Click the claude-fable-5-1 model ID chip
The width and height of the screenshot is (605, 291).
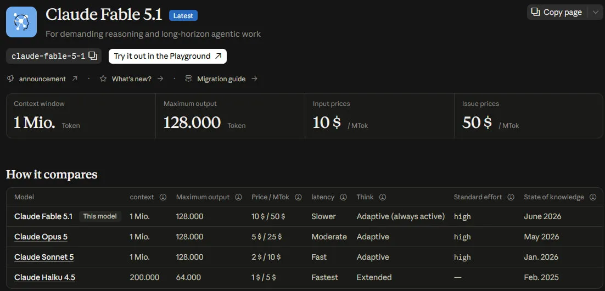pyautogui.click(x=54, y=56)
